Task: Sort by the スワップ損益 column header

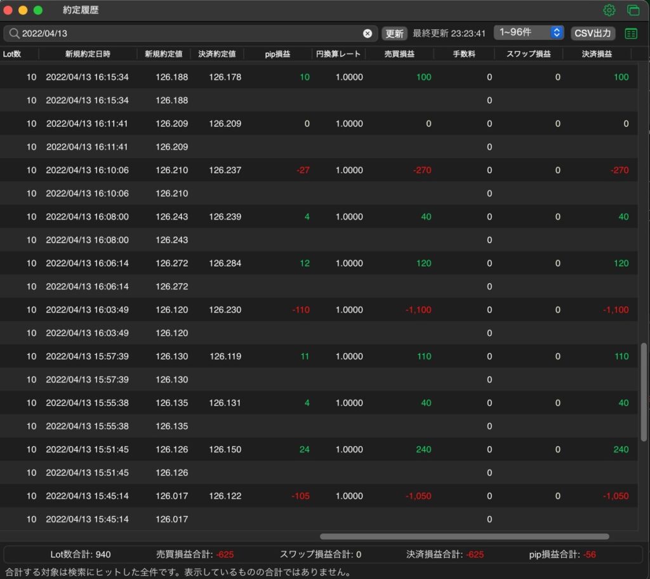Action: pyautogui.click(x=529, y=54)
